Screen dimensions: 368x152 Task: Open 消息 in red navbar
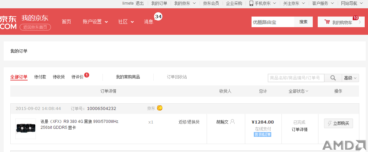click(148, 22)
